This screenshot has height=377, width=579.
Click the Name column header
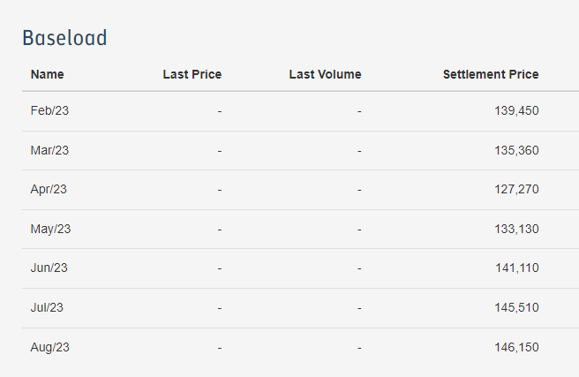(47, 74)
